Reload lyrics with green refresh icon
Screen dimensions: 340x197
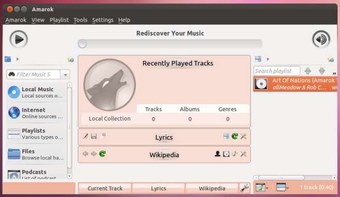pyautogui.click(x=235, y=136)
